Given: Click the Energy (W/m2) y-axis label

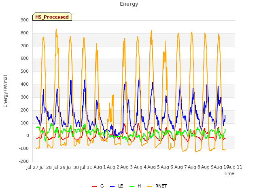Looking at the screenshot, I should tap(5, 91).
